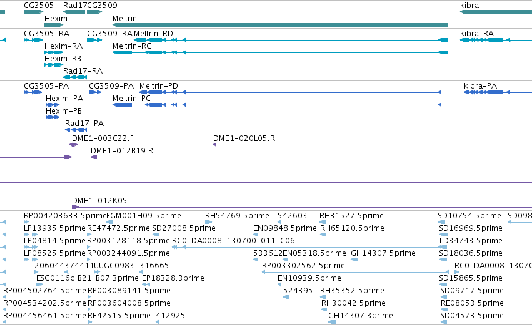
Task: Click the Hexim gene glyph
Action: pos(54,25)
